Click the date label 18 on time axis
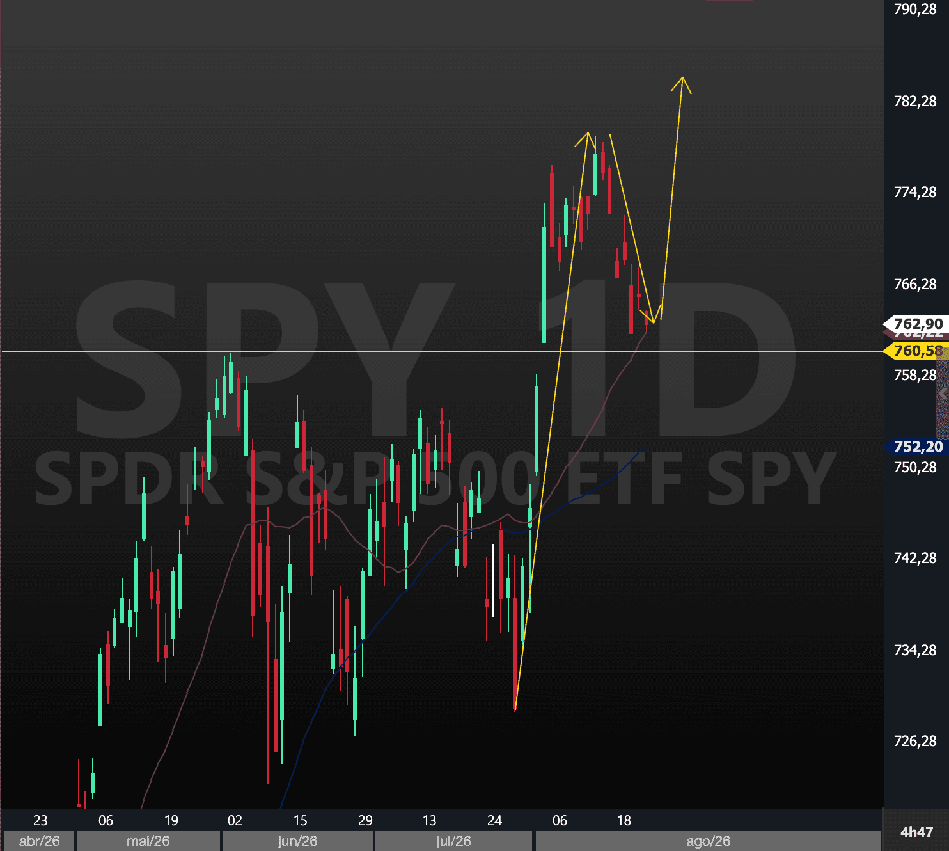949x851 pixels. click(624, 820)
